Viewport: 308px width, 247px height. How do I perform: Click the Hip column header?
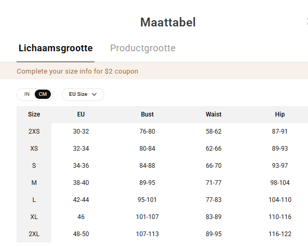(x=279, y=114)
